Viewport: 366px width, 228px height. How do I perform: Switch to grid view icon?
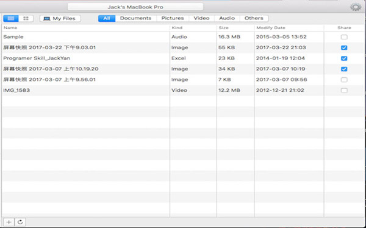coord(26,18)
